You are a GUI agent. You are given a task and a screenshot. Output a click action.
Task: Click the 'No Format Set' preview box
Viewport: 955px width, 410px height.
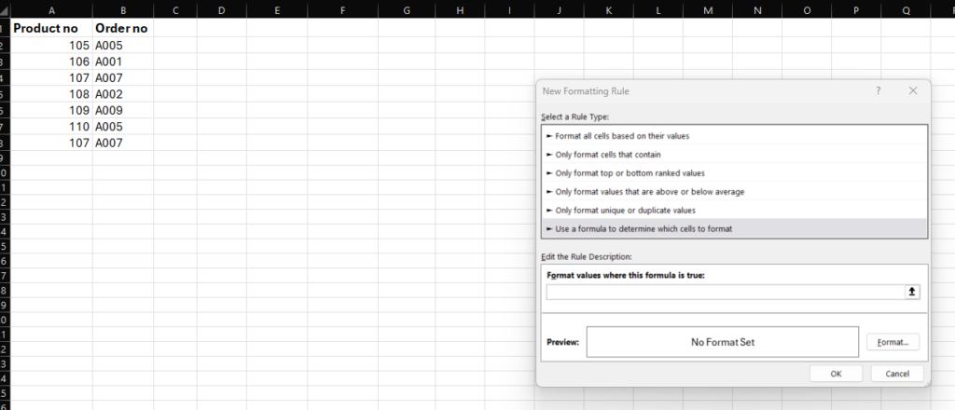723,342
